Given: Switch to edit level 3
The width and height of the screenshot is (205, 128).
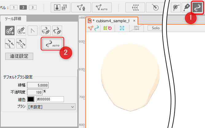Looking at the screenshot, I should 32,7.
